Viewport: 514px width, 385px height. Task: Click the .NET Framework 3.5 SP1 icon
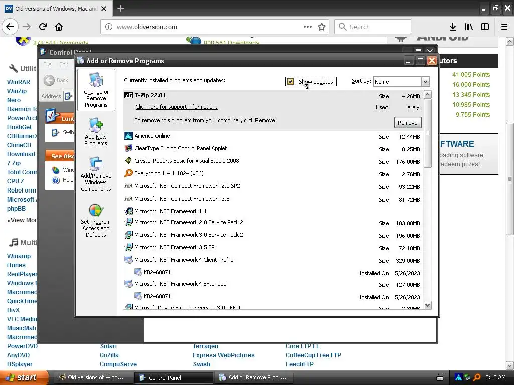point(128,247)
